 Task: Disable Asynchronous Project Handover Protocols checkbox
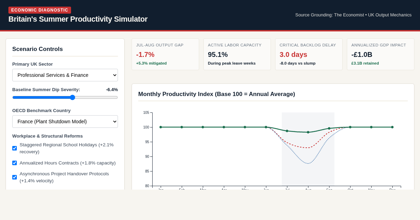(x=14, y=177)
